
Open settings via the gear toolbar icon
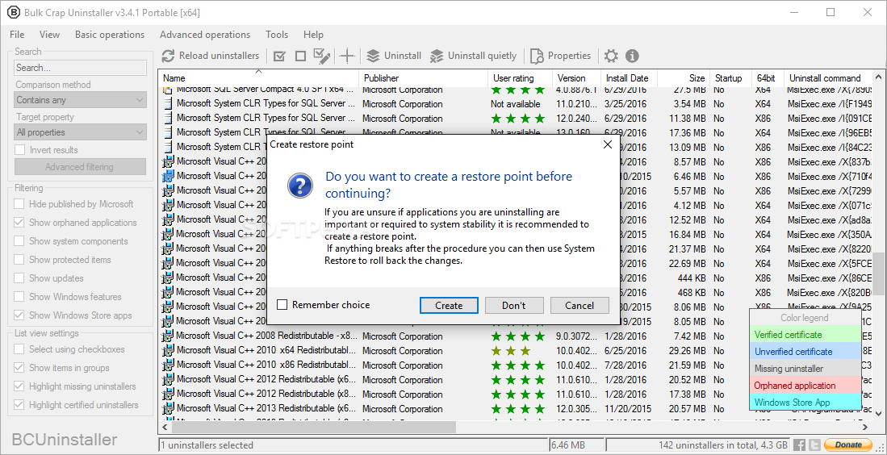pyautogui.click(x=611, y=56)
